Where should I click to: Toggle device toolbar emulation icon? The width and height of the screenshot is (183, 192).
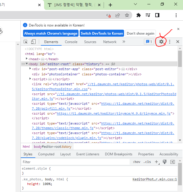point(33,42)
